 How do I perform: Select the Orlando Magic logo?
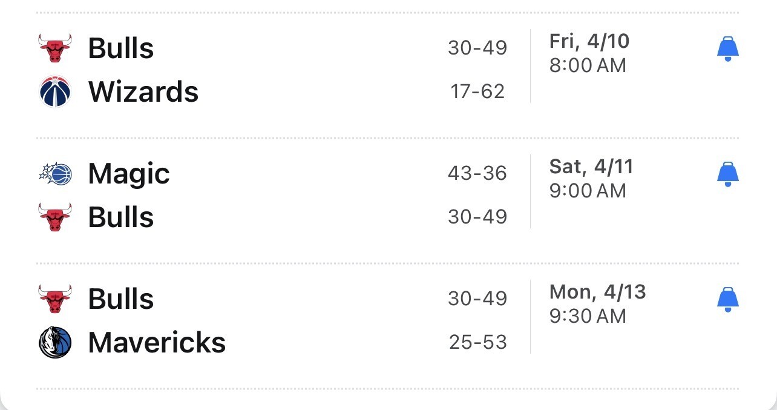[55, 174]
